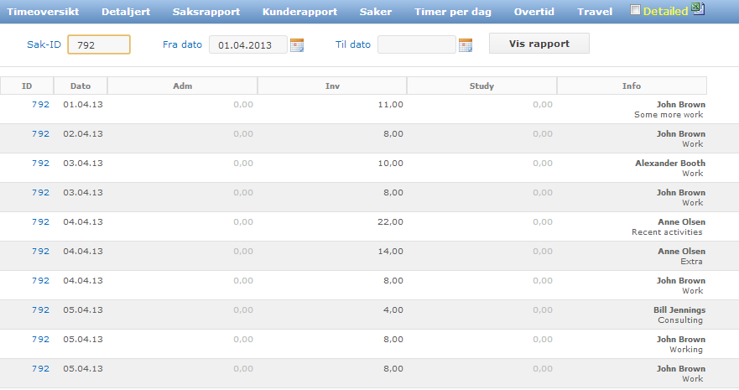Focus the Fra dato date field
This screenshot has width=739, height=390.
point(247,45)
